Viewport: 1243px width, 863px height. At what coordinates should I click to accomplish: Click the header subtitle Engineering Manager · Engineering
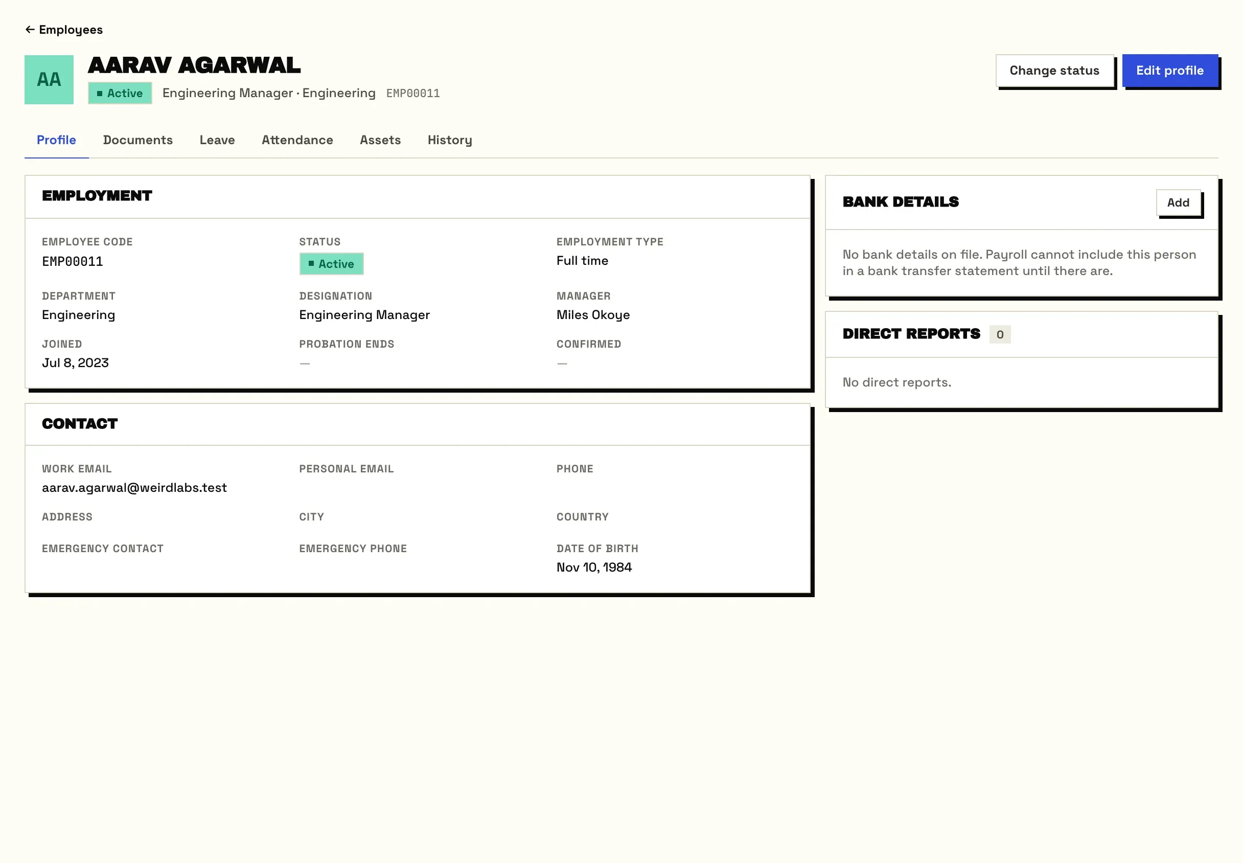coord(269,93)
